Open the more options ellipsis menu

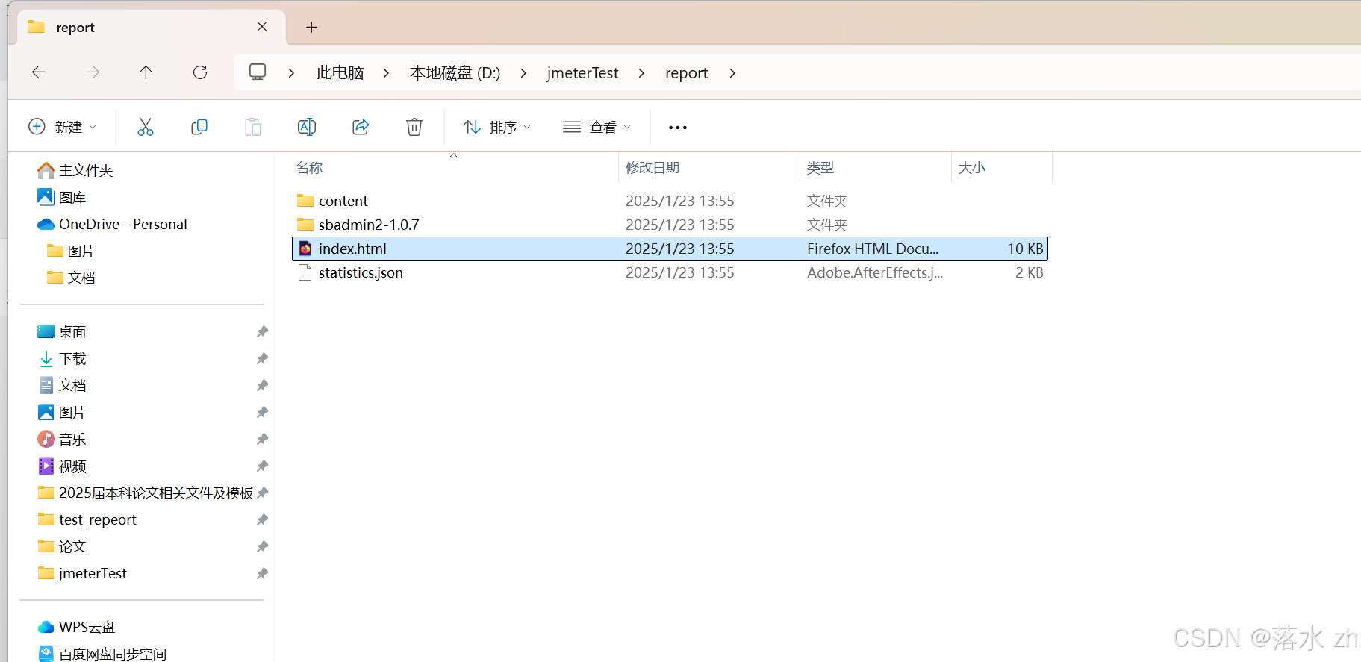pos(678,128)
